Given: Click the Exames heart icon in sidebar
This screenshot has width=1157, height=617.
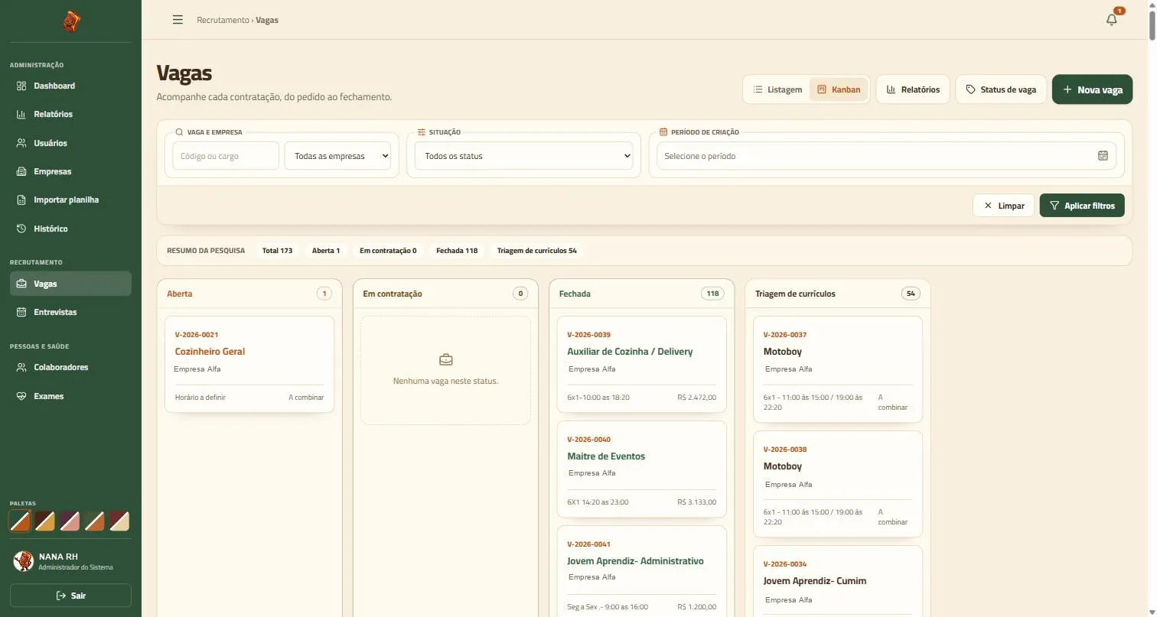Looking at the screenshot, I should click(x=21, y=396).
